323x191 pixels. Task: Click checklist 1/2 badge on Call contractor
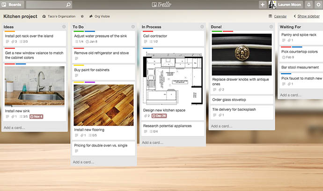point(154,41)
